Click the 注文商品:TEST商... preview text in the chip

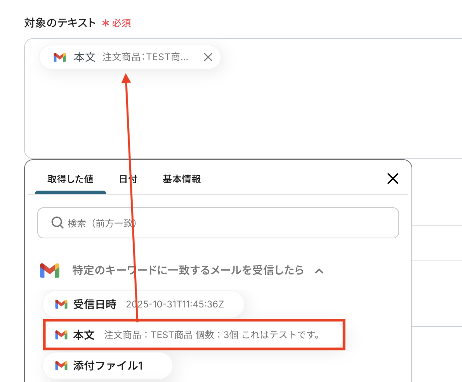click(x=146, y=57)
